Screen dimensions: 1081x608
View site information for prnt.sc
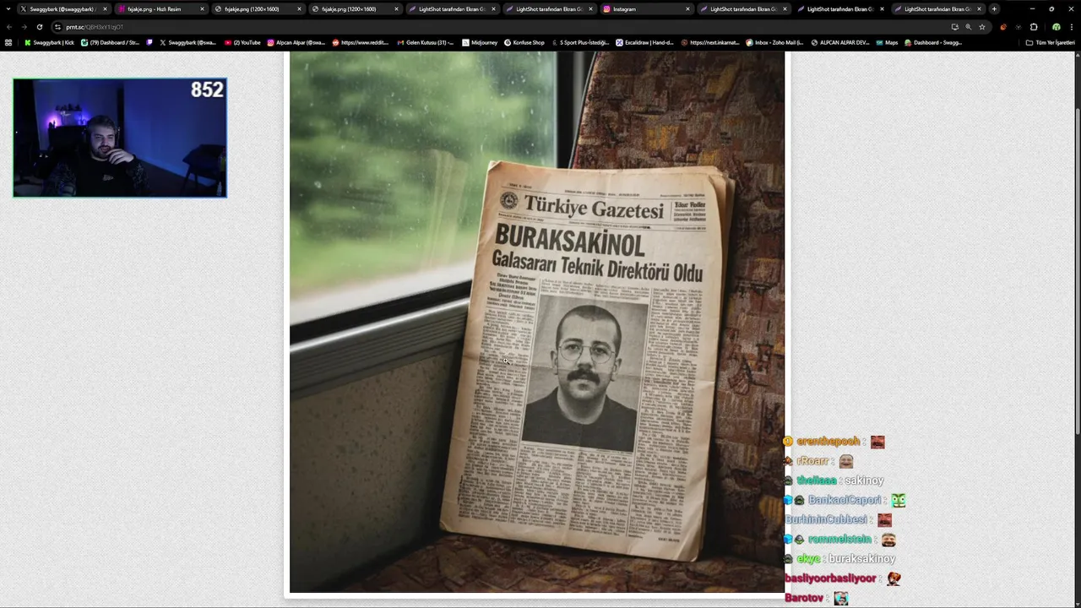pyautogui.click(x=57, y=27)
